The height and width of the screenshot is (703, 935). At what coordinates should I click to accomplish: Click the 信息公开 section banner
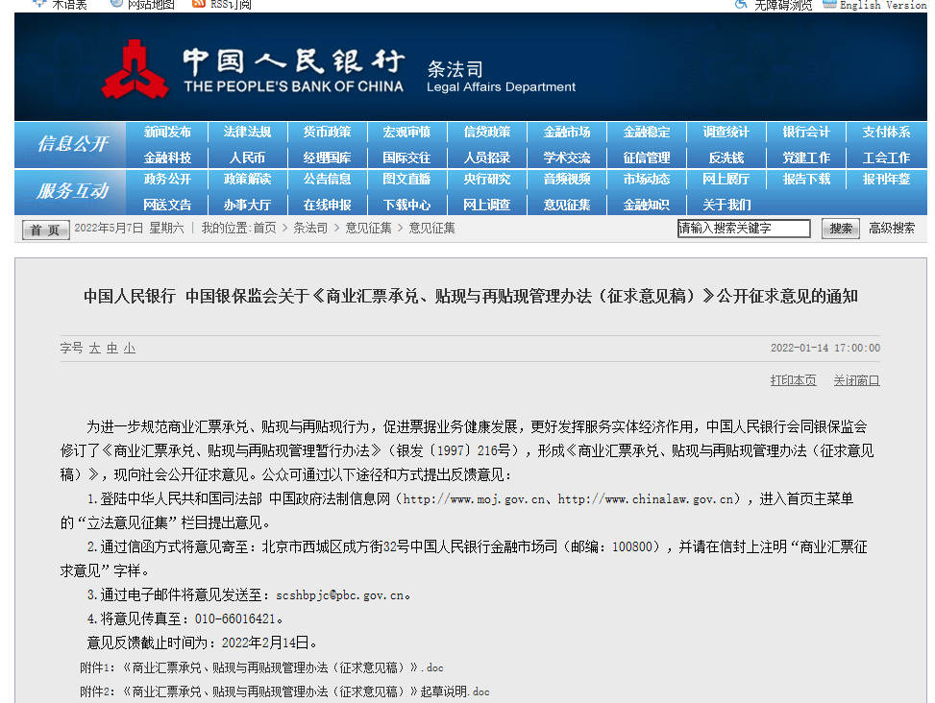click(x=70, y=144)
